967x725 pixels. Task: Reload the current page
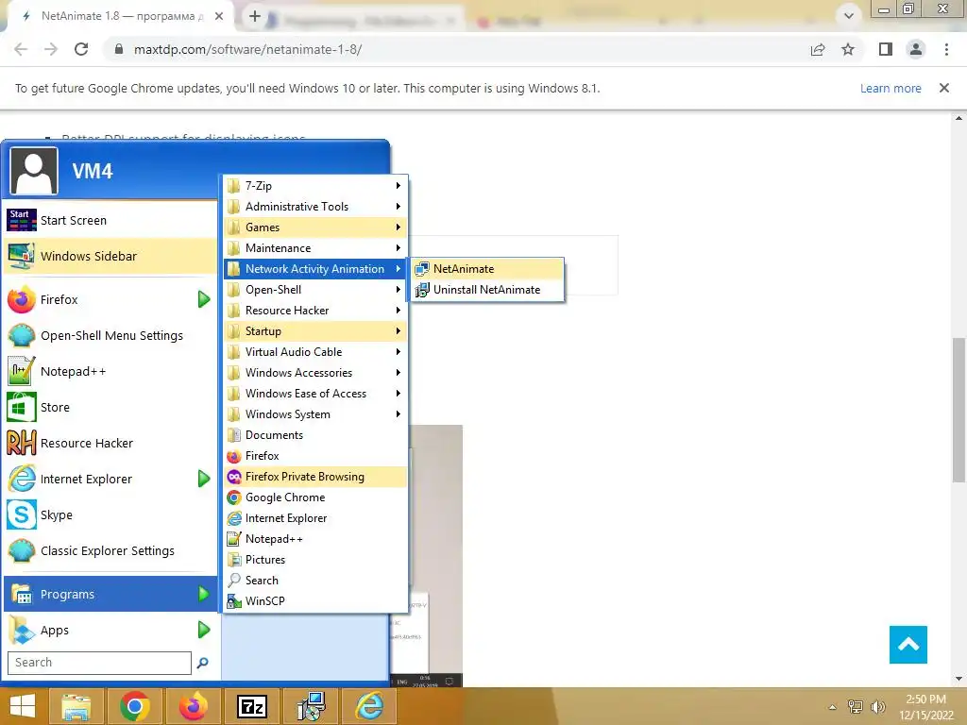tap(81, 49)
